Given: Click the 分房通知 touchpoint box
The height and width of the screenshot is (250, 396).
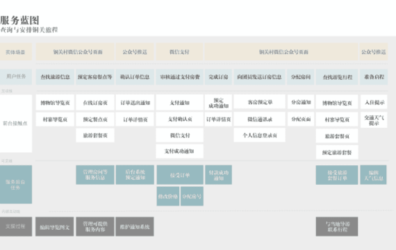Looking at the screenshot, I should point(301,102).
